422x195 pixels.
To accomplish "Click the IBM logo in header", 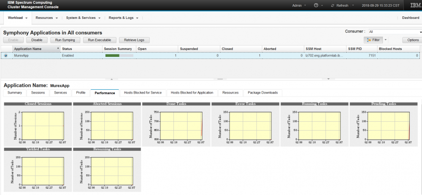I will tap(415, 5).
